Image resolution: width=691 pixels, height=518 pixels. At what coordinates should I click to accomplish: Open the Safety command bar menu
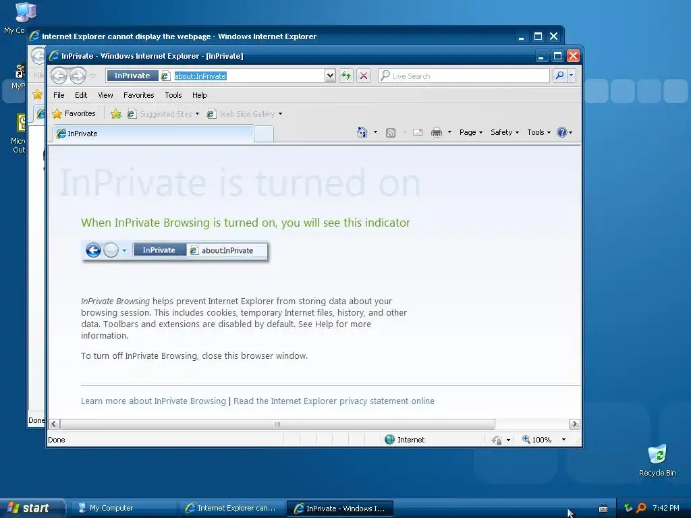pyautogui.click(x=505, y=132)
